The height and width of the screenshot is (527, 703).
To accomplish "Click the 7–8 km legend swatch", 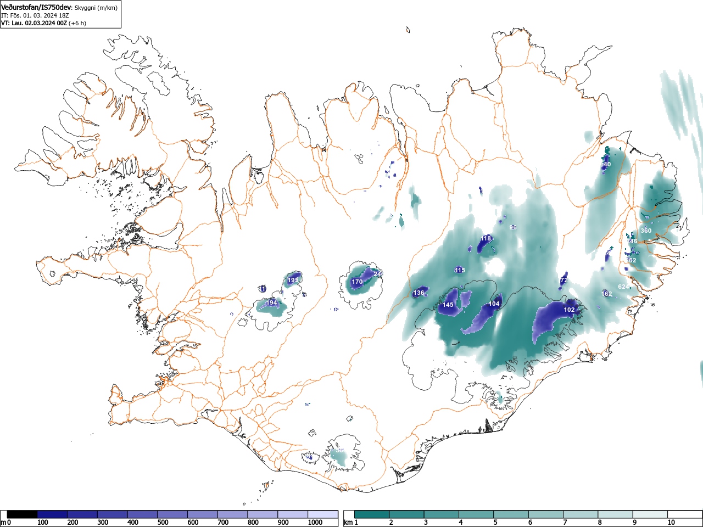I will [x=582, y=514].
